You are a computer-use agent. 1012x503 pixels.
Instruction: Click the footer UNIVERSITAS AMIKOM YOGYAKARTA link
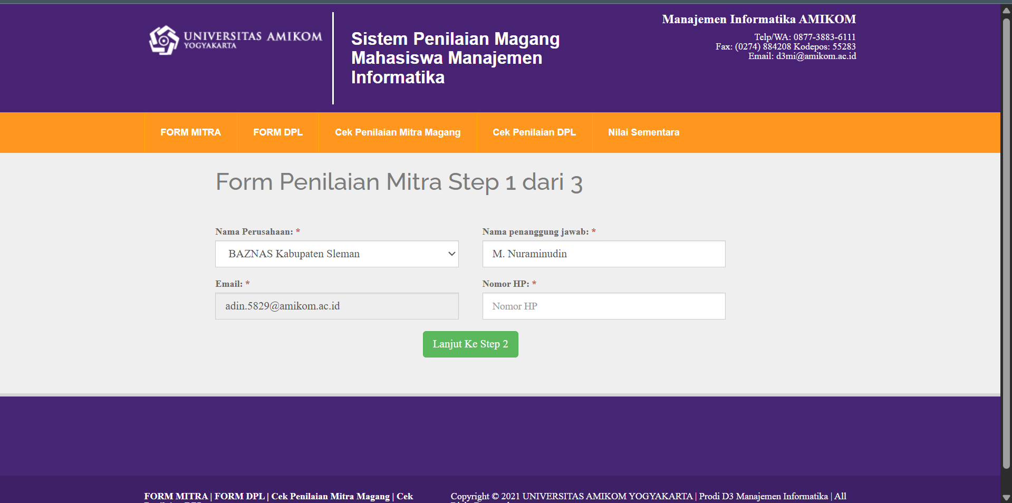608,496
